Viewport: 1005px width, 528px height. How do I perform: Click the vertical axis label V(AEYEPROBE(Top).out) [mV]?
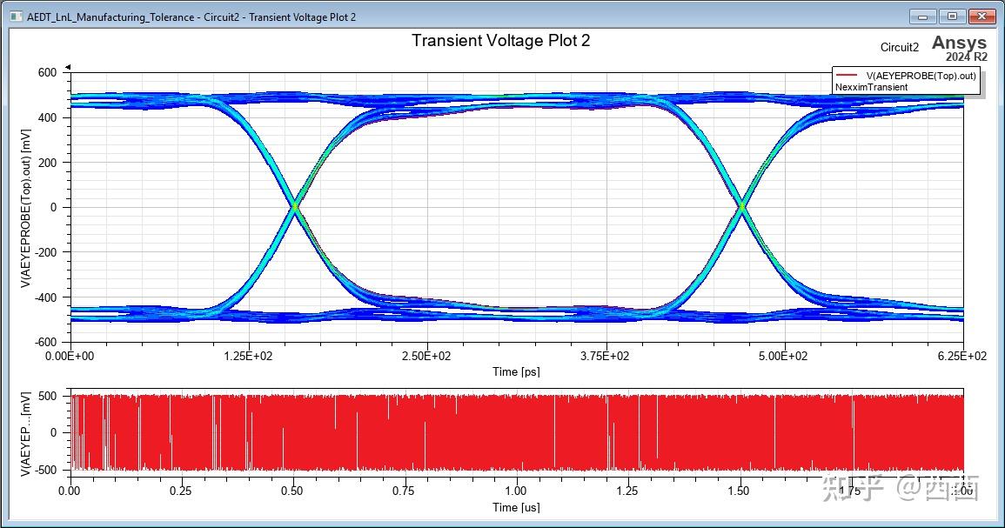(20, 207)
